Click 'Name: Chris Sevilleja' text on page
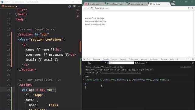Viewport: 195px width, 110px height. 94,18
